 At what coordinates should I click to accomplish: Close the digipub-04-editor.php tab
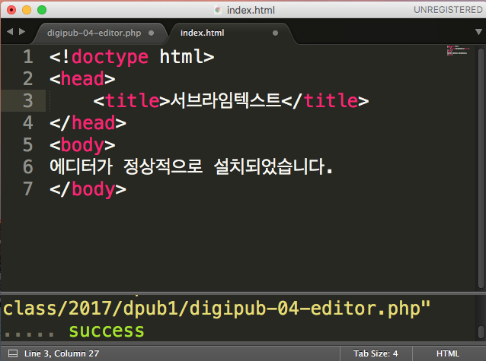(x=152, y=33)
